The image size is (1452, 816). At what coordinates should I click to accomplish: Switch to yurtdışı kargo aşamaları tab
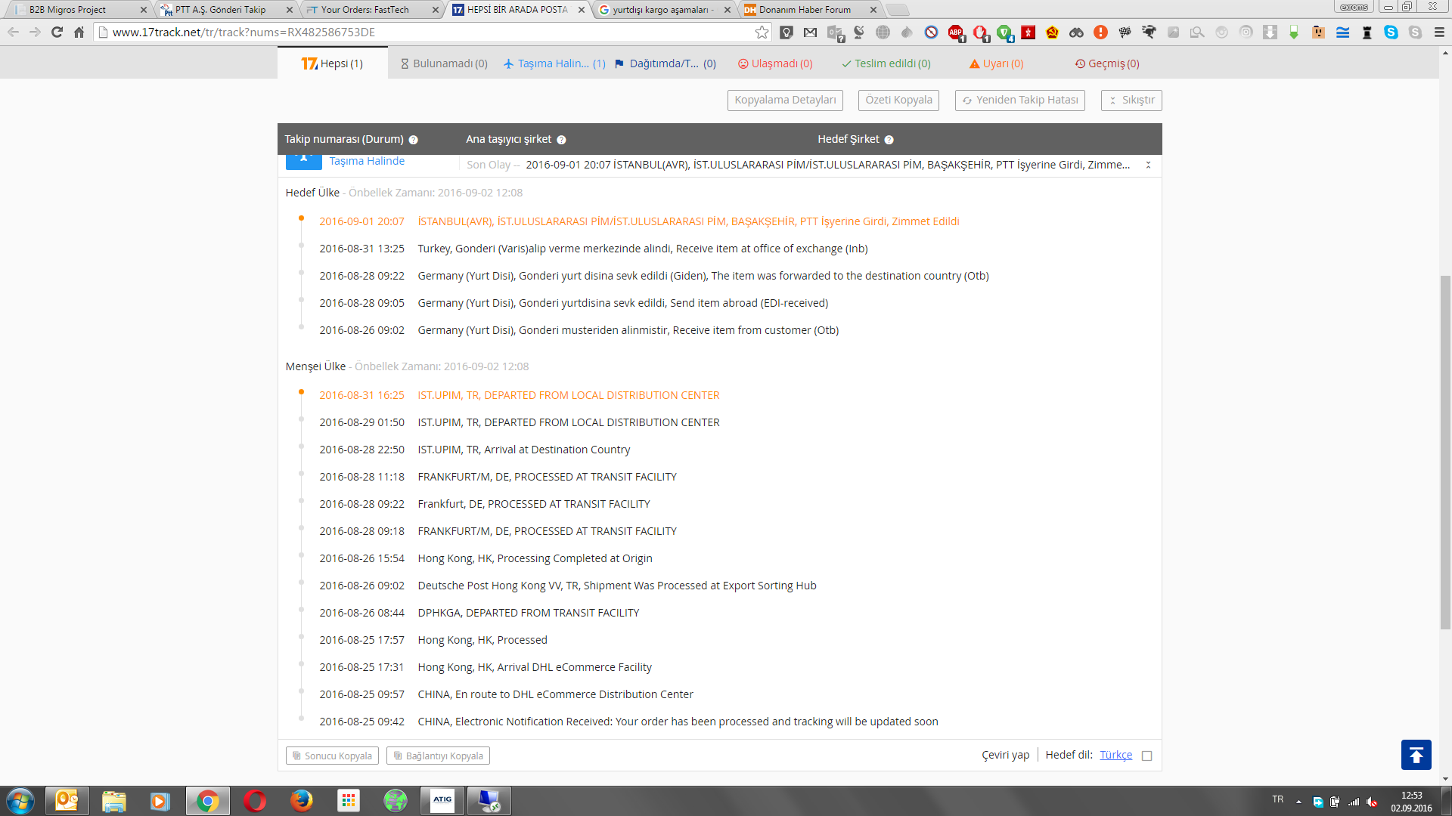[662, 10]
